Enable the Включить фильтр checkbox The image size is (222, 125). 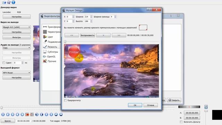click(181, 122)
